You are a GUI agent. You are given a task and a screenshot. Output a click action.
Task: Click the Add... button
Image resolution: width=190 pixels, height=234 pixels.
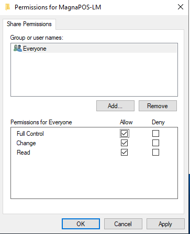[x=115, y=106]
